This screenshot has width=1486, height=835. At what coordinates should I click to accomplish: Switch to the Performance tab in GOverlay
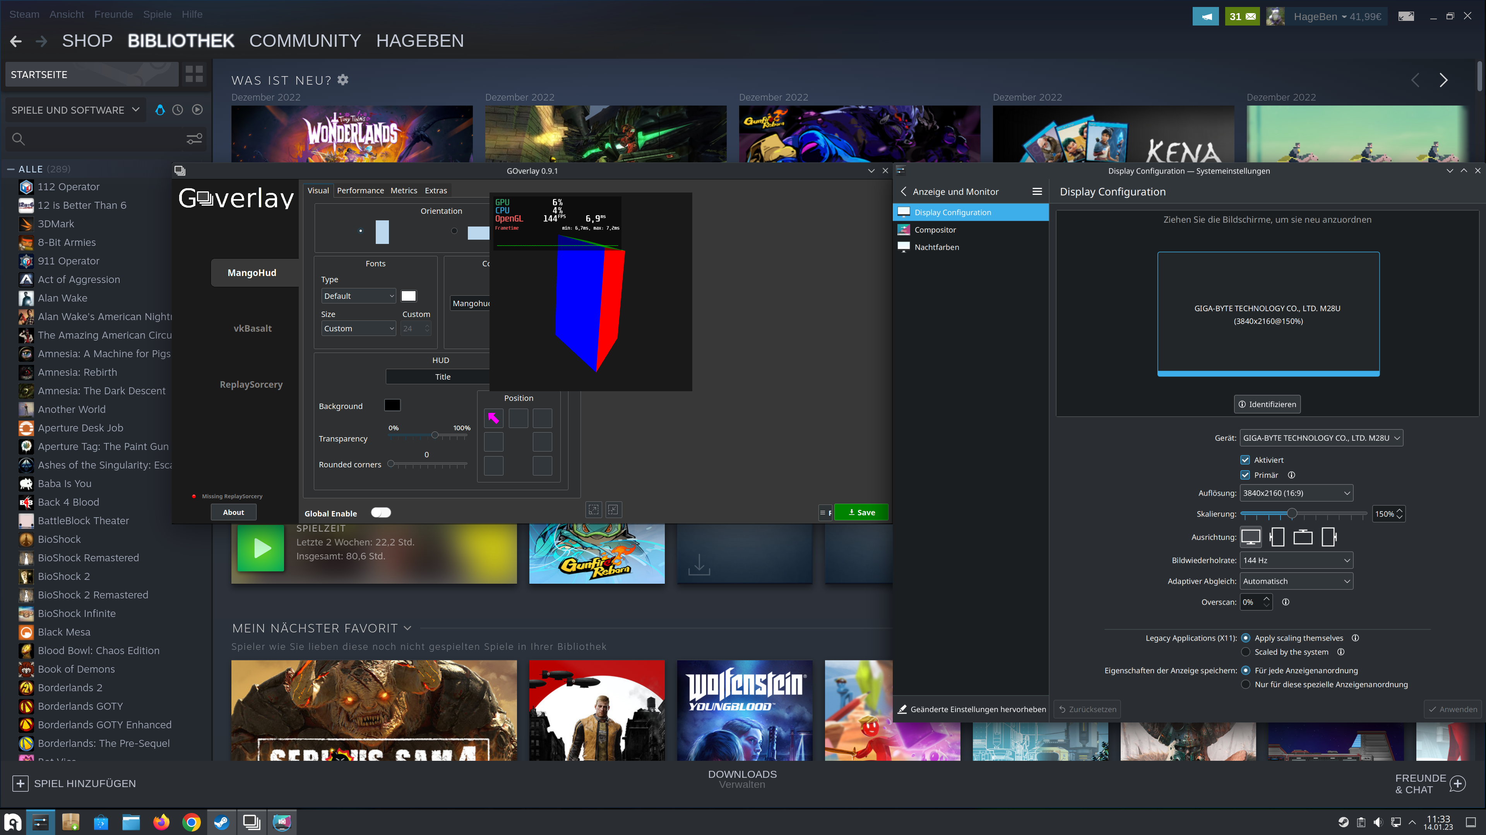360,191
